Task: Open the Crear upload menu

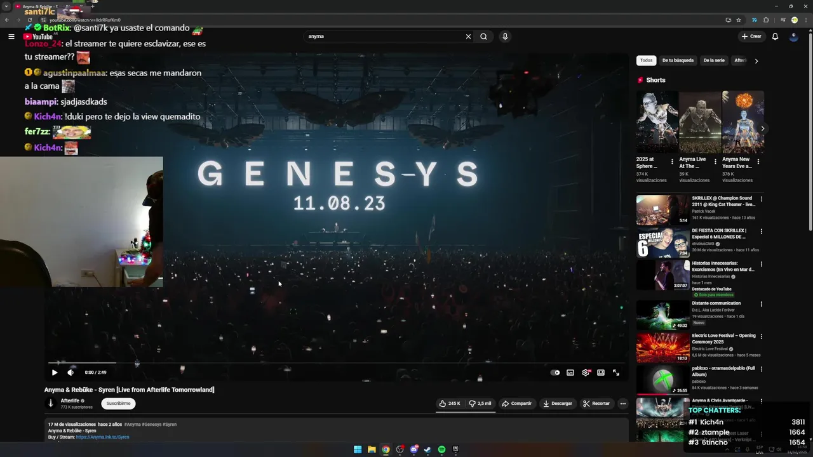Action: click(x=751, y=36)
